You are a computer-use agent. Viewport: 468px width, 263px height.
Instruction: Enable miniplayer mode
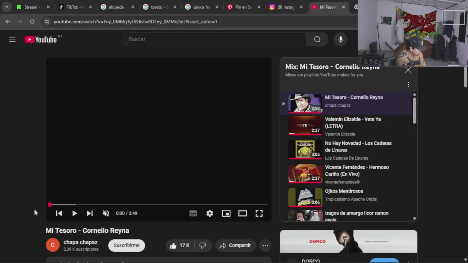226,213
